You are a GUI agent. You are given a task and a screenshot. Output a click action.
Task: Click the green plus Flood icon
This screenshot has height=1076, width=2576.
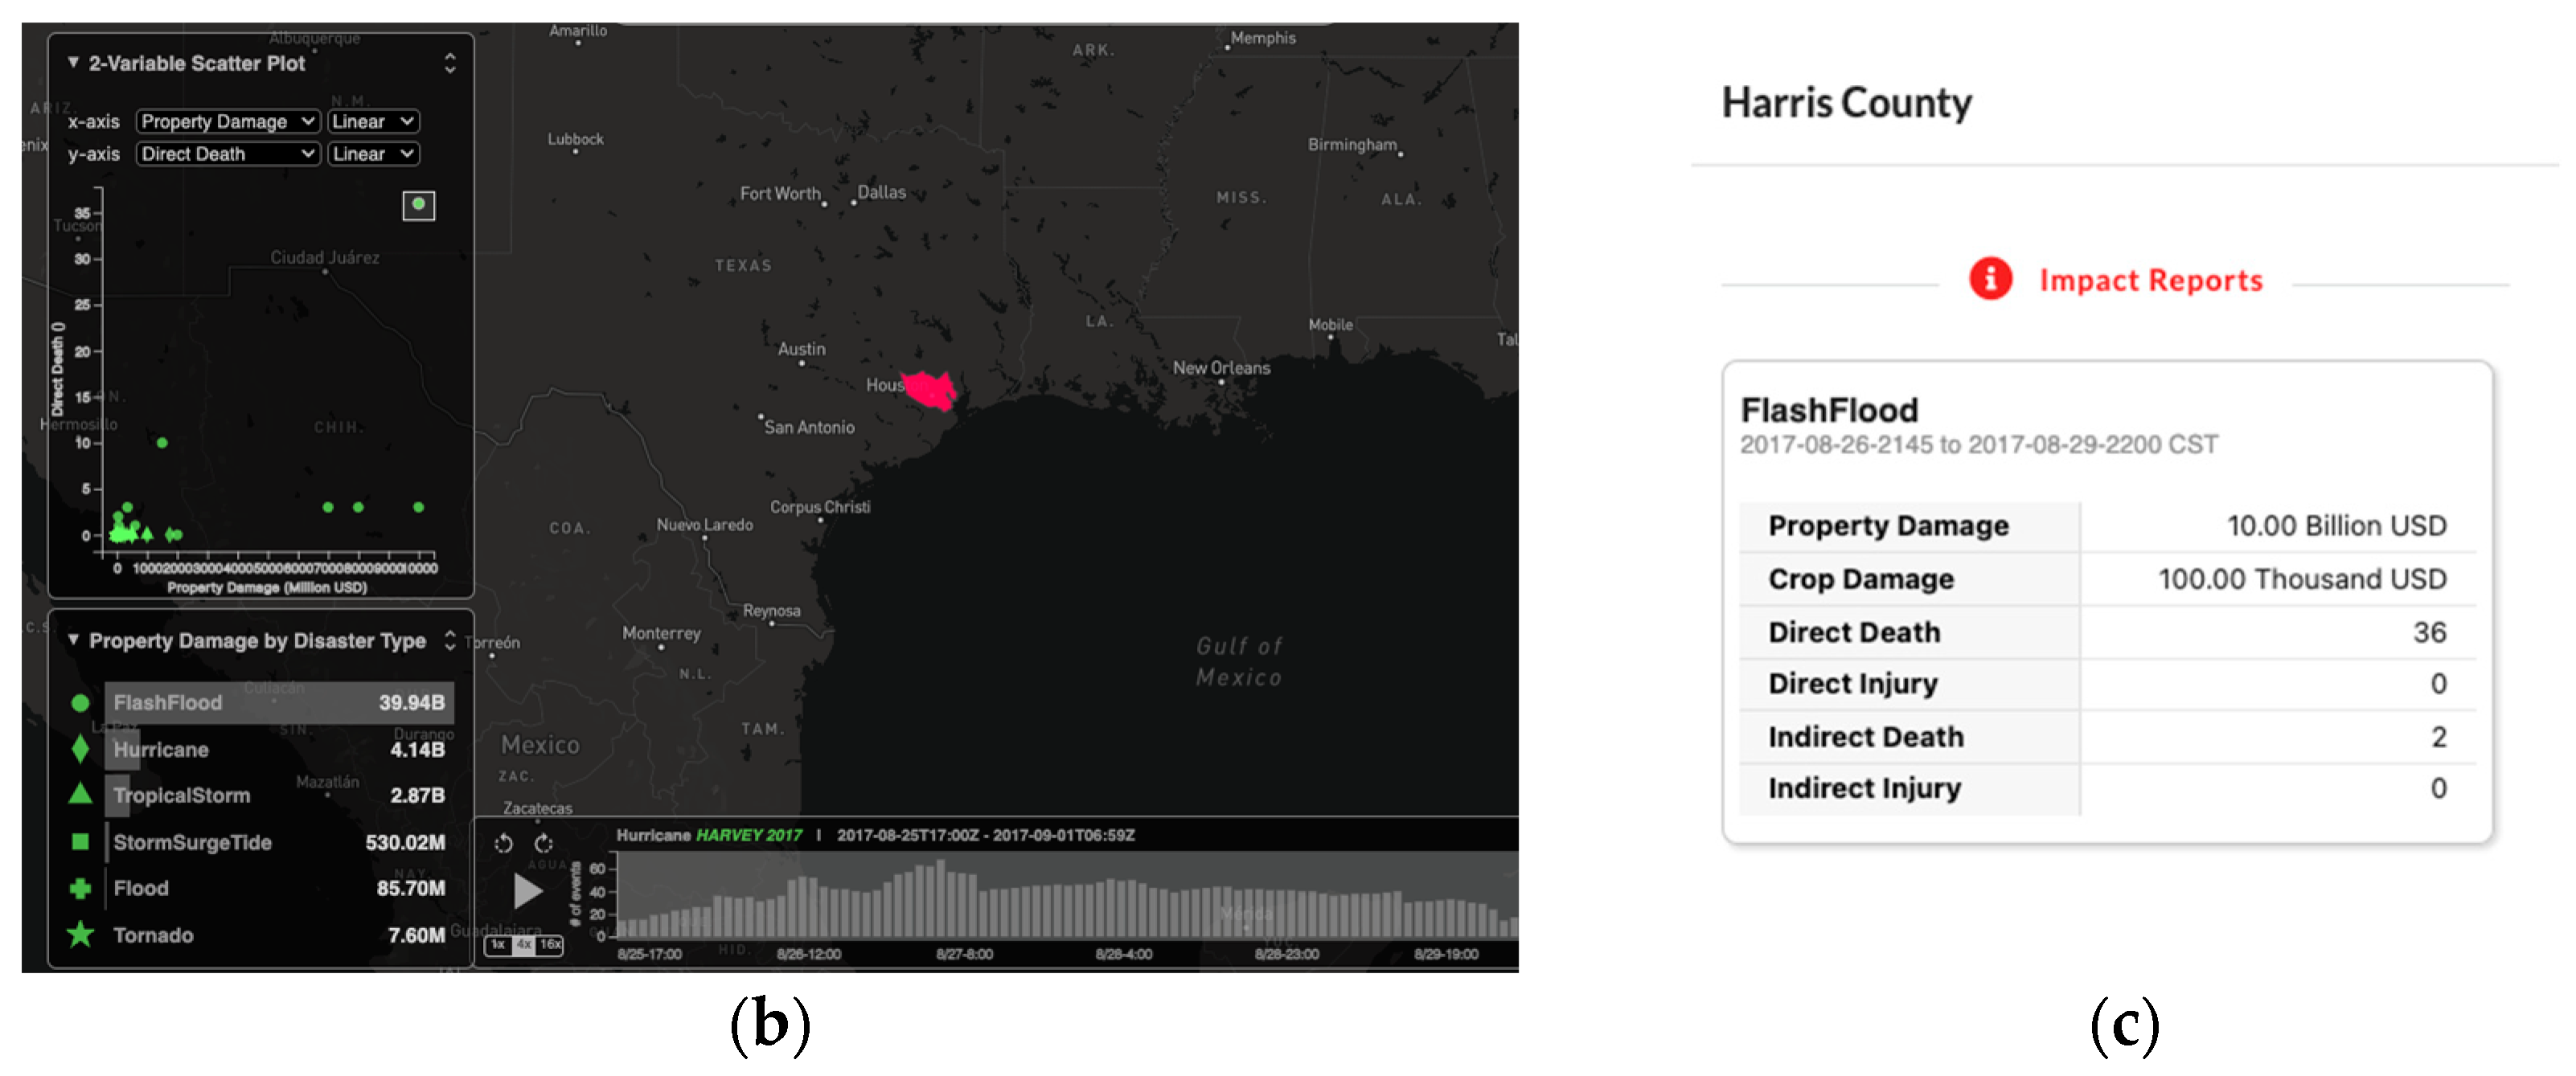tap(81, 887)
